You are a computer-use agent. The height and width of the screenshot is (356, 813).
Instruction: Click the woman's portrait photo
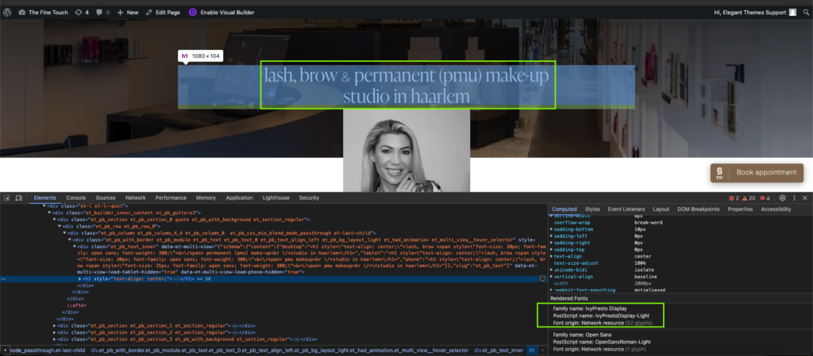(406, 151)
